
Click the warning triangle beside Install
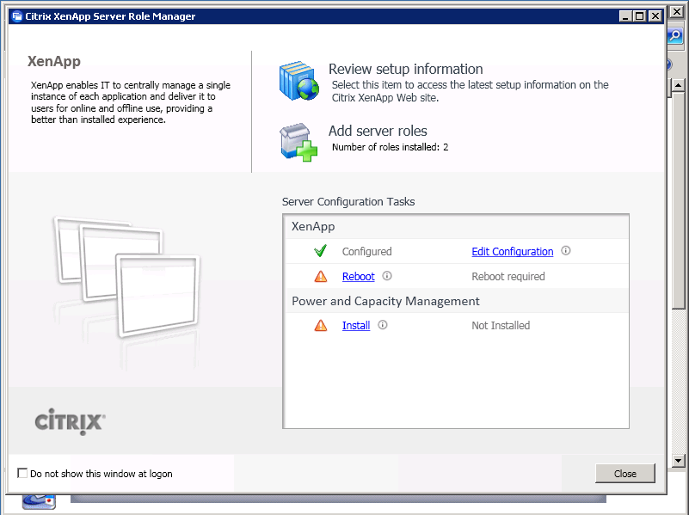point(321,325)
